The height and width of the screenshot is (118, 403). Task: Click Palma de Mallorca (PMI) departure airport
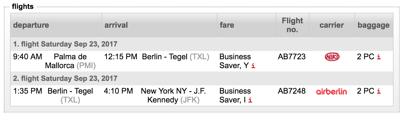tap(70, 61)
